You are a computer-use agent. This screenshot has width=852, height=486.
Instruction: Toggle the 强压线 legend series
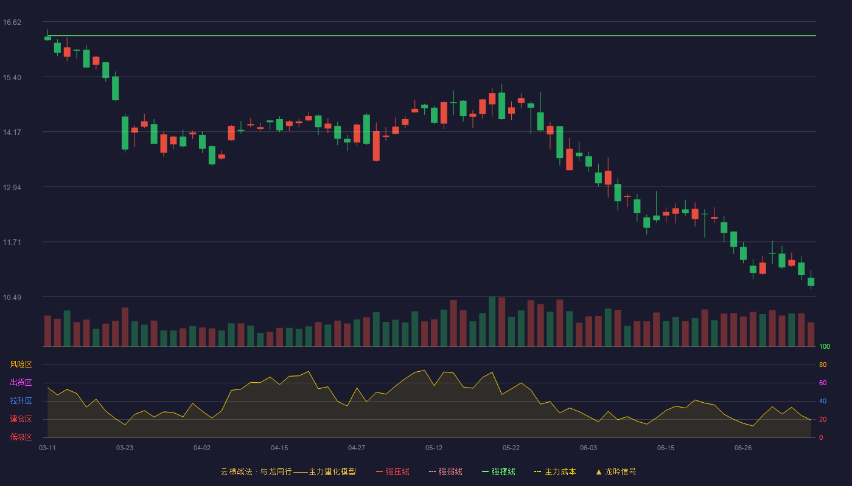pyautogui.click(x=393, y=471)
